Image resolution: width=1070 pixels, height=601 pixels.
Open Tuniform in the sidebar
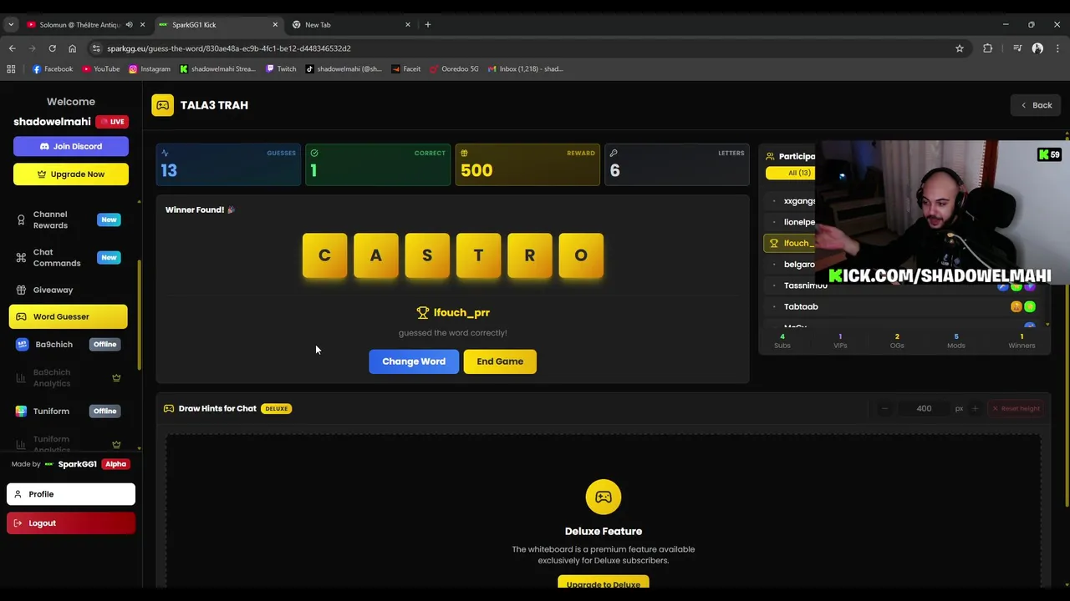tap(69, 411)
